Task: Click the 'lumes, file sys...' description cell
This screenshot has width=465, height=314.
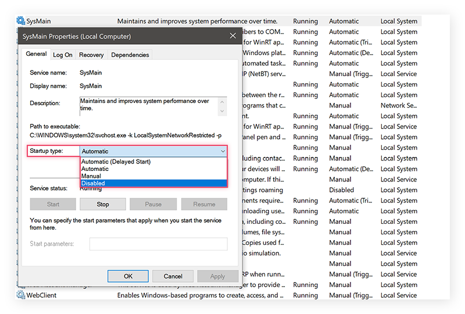Action: [x=263, y=232]
